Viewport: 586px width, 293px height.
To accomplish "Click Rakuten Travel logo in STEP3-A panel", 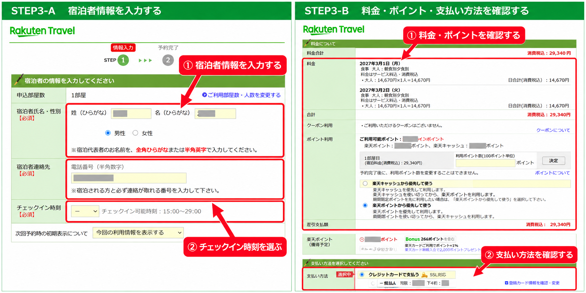I will (x=42, y=31).
